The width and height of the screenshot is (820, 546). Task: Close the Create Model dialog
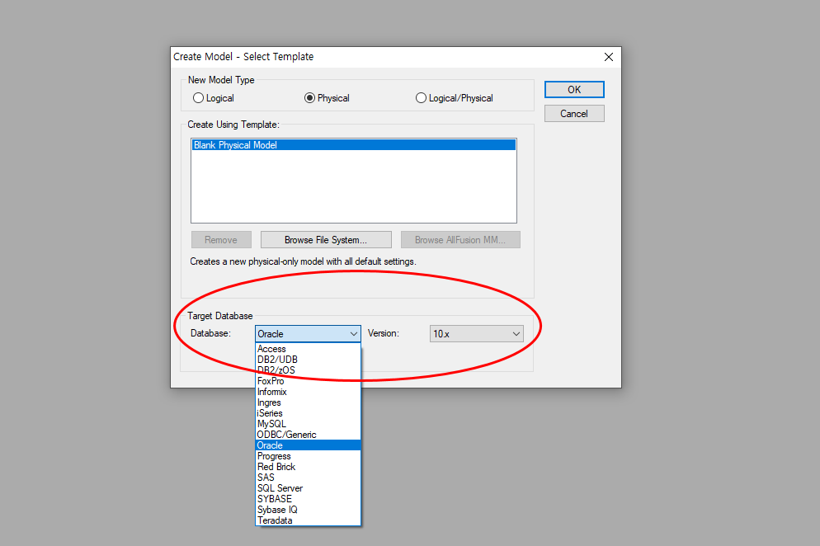pos(609,57)
